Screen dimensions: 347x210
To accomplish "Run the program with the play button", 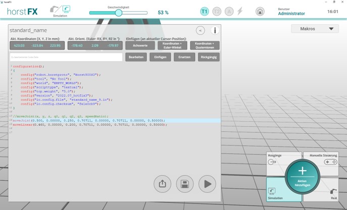I will (207, 184).
